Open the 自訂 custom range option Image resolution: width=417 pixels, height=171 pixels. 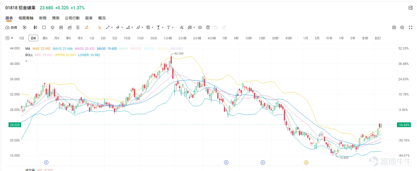click(378, 38)
